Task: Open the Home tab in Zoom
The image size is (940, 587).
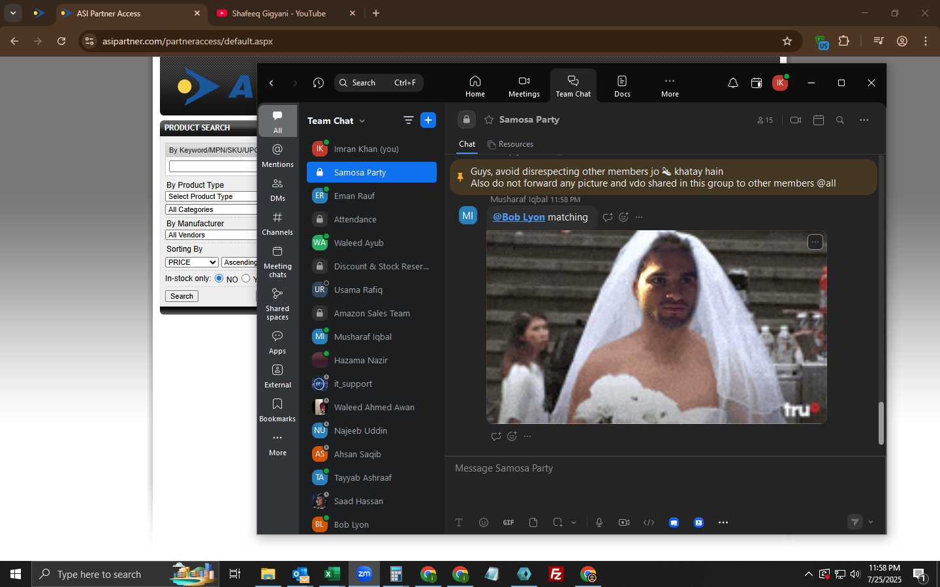Action: [475, 86]
